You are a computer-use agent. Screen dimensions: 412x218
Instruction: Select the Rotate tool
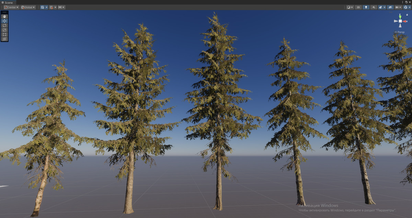[4, 25]
